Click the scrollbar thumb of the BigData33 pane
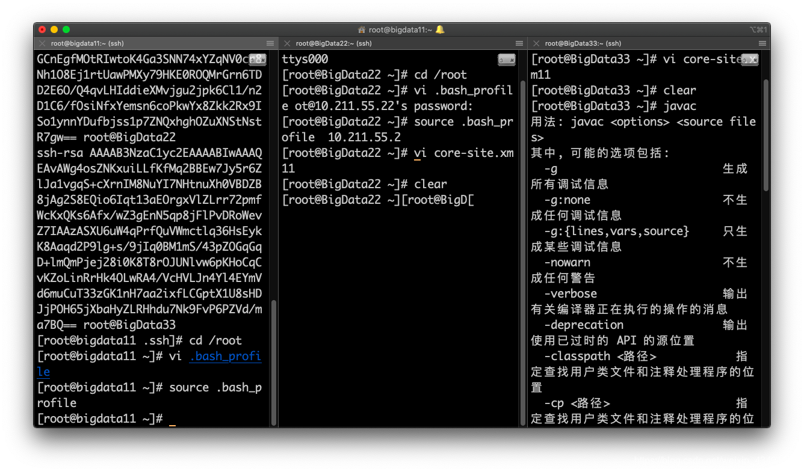 click(766, 135)
